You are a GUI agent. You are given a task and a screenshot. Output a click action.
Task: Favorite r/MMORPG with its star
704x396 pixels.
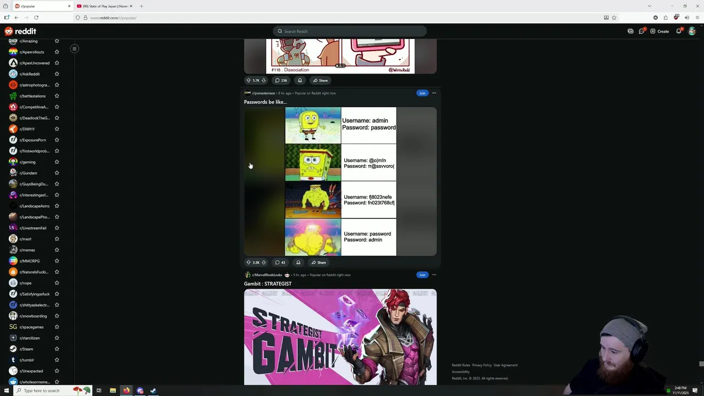click(x=57, y=261)
